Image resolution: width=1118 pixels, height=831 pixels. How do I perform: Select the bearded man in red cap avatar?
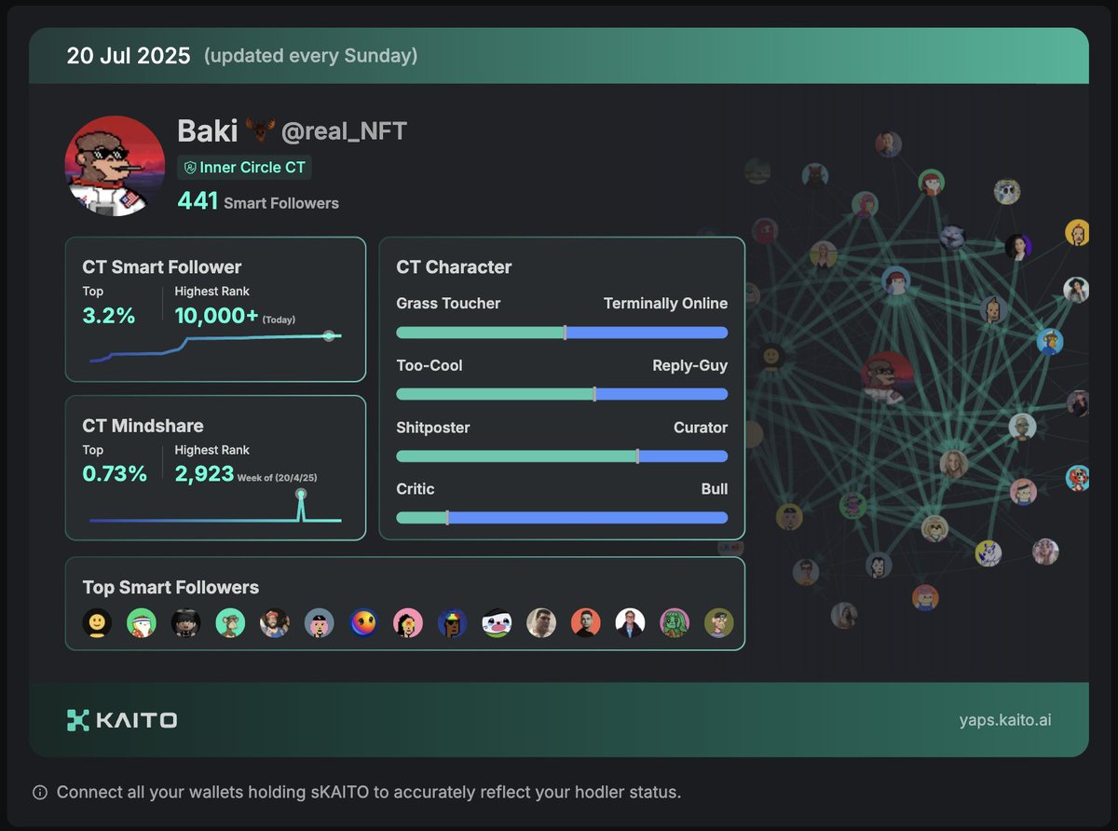pos(275,623)
